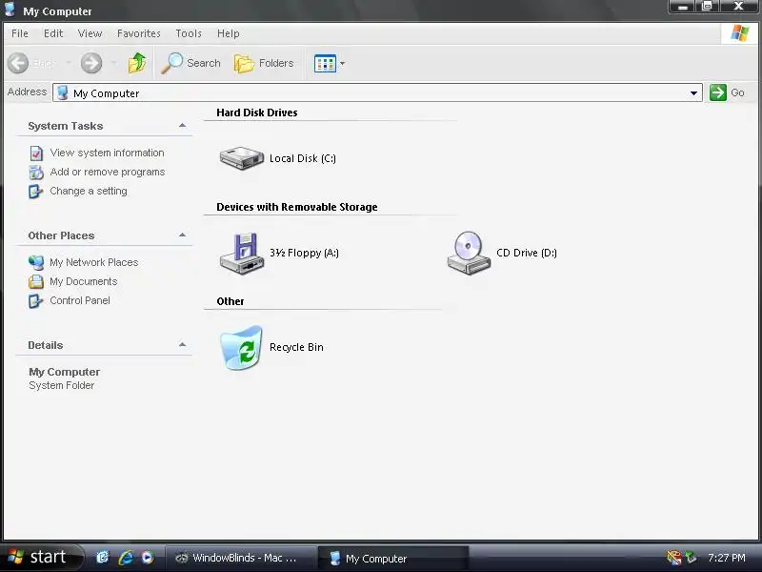The width and height of the screenshot is (762, 572).
Task: Click the Address bar field
Action: 377,92
